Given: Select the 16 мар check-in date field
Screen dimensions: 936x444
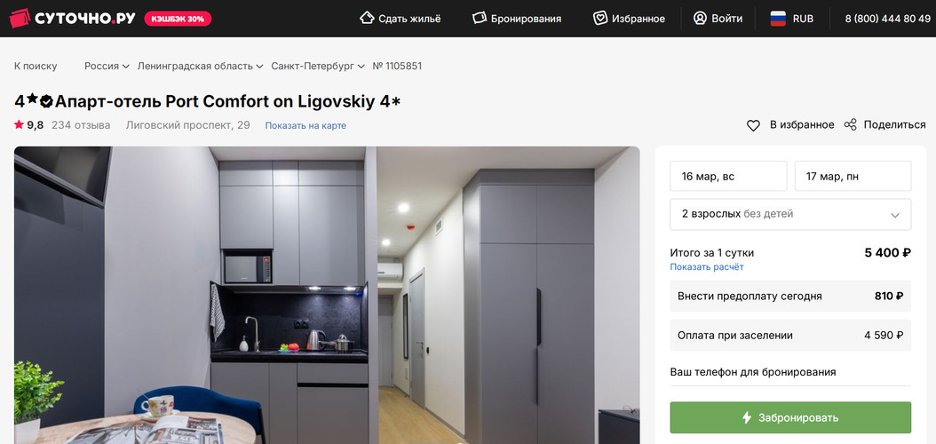Looking at the screenshot, I should pos(728,176).
